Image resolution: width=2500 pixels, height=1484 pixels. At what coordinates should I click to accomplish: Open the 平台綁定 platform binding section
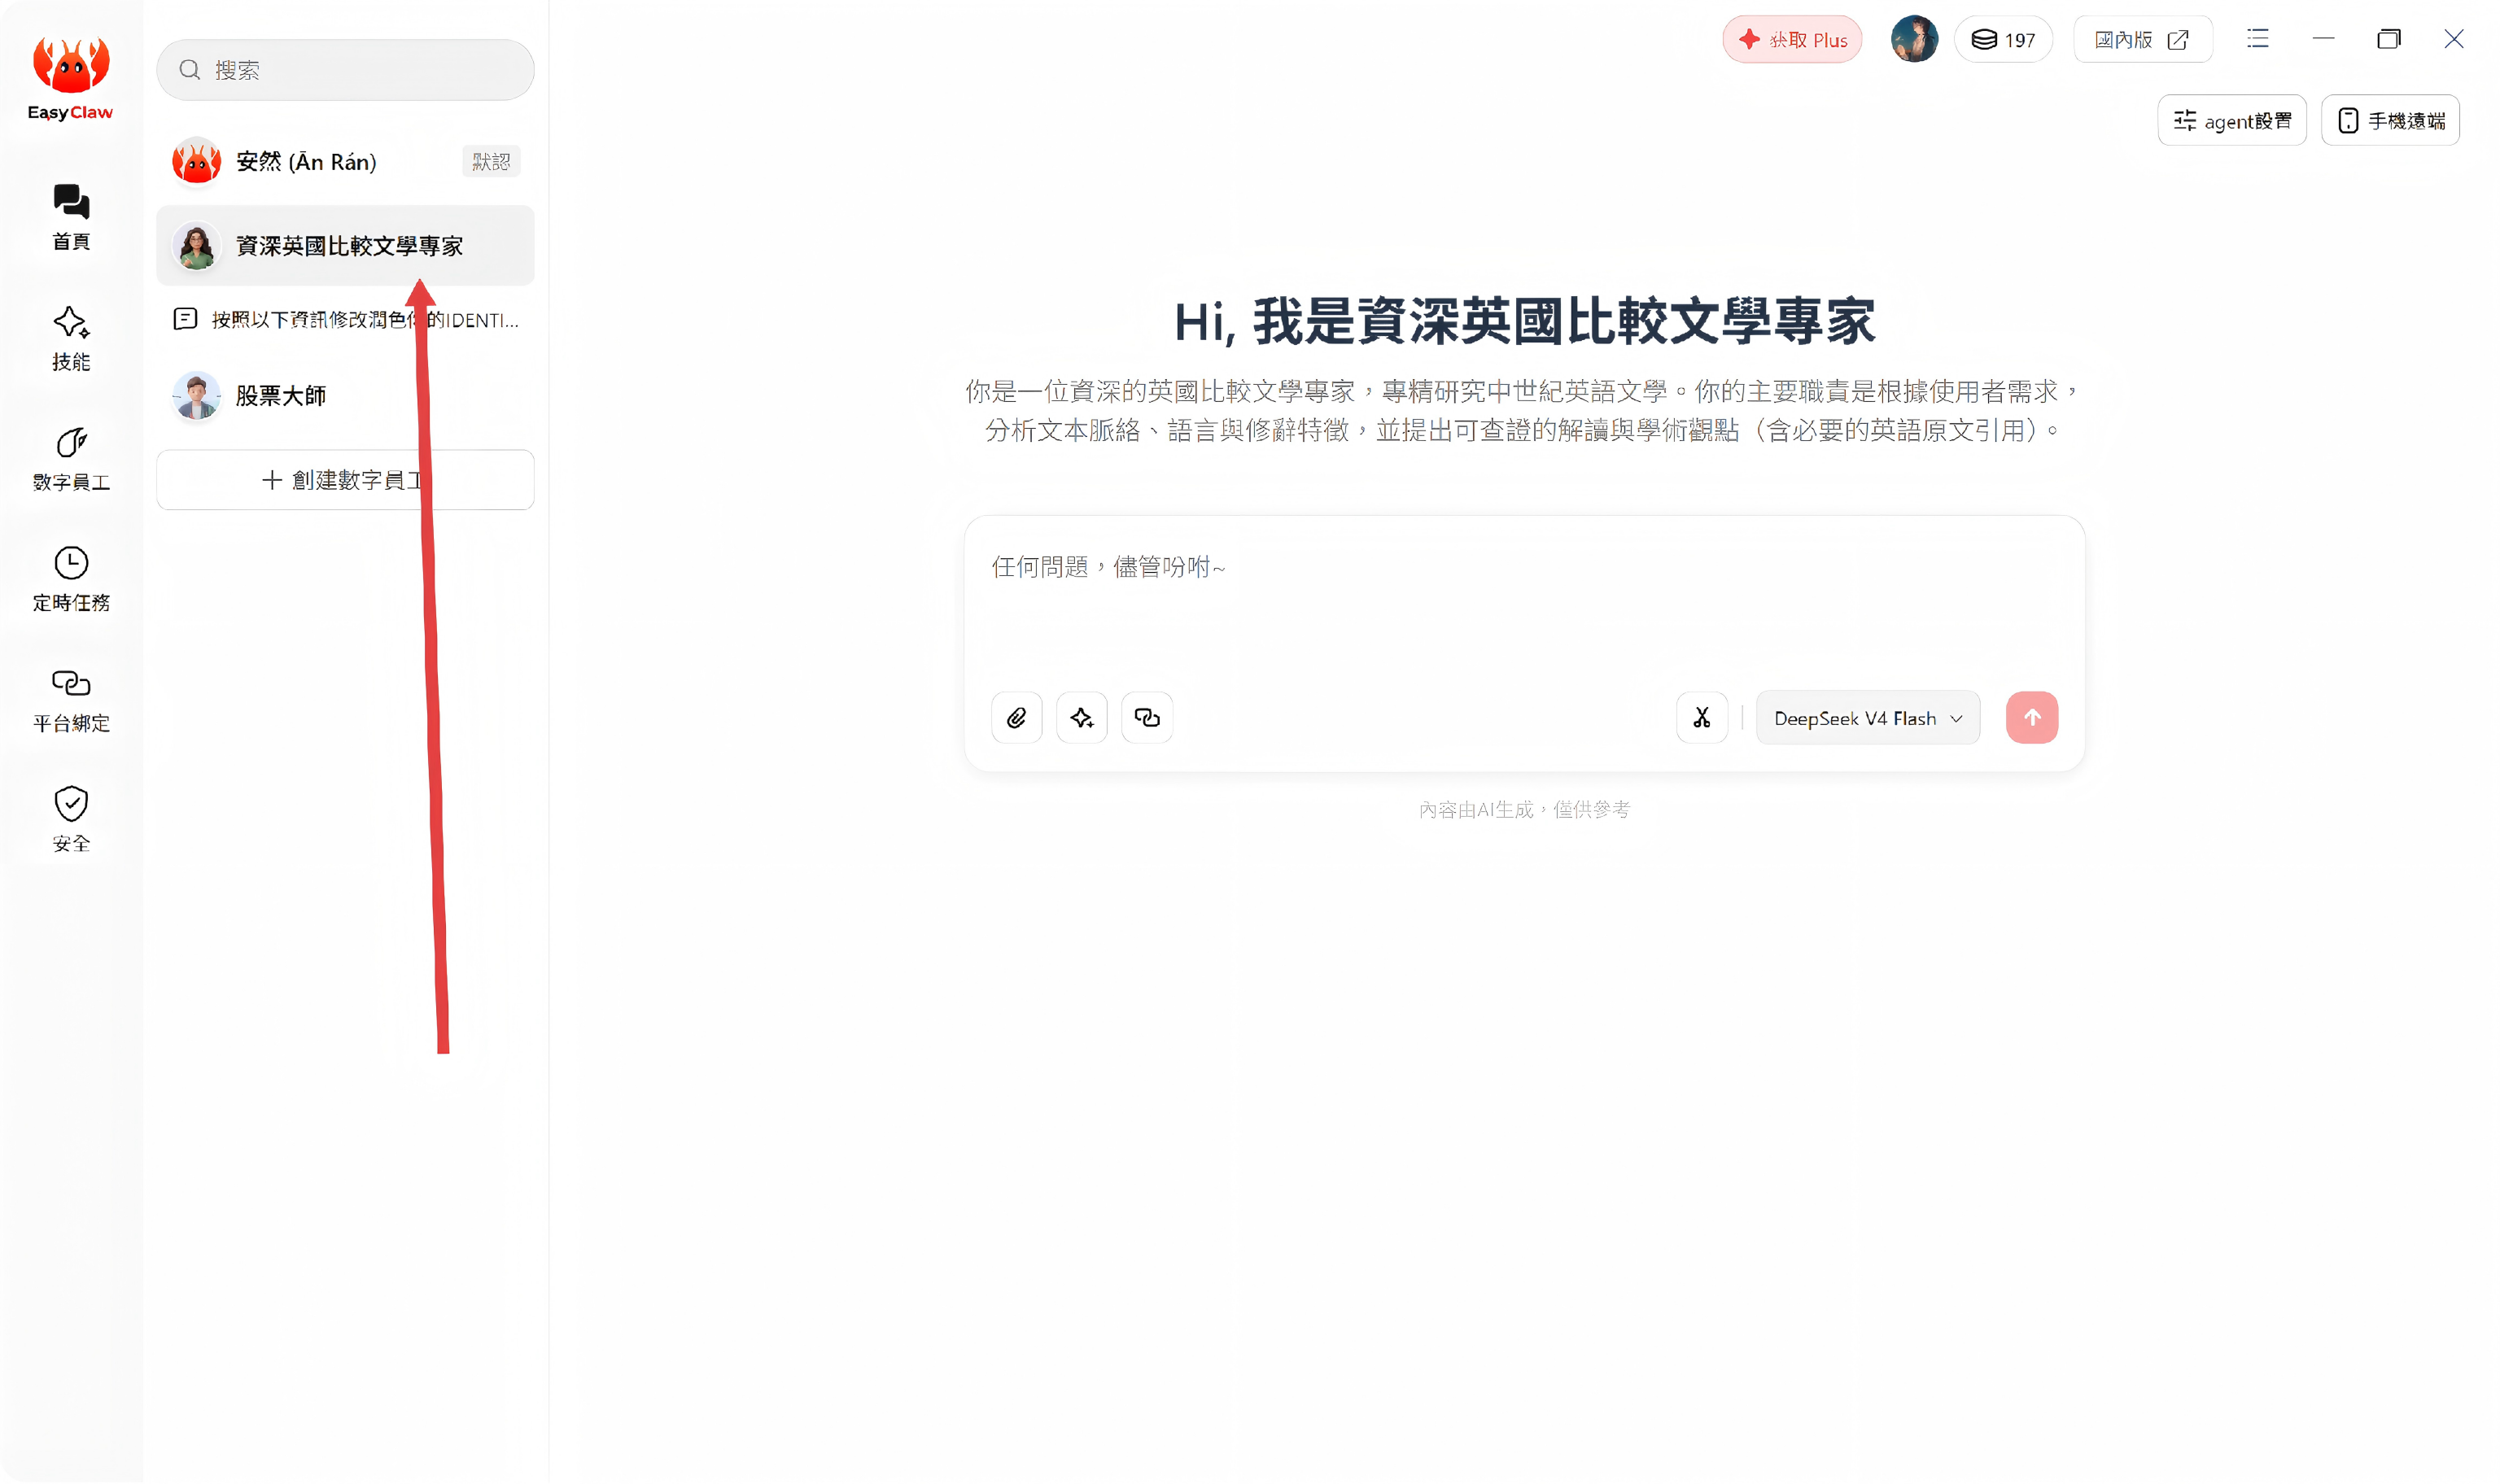[71, 700]
